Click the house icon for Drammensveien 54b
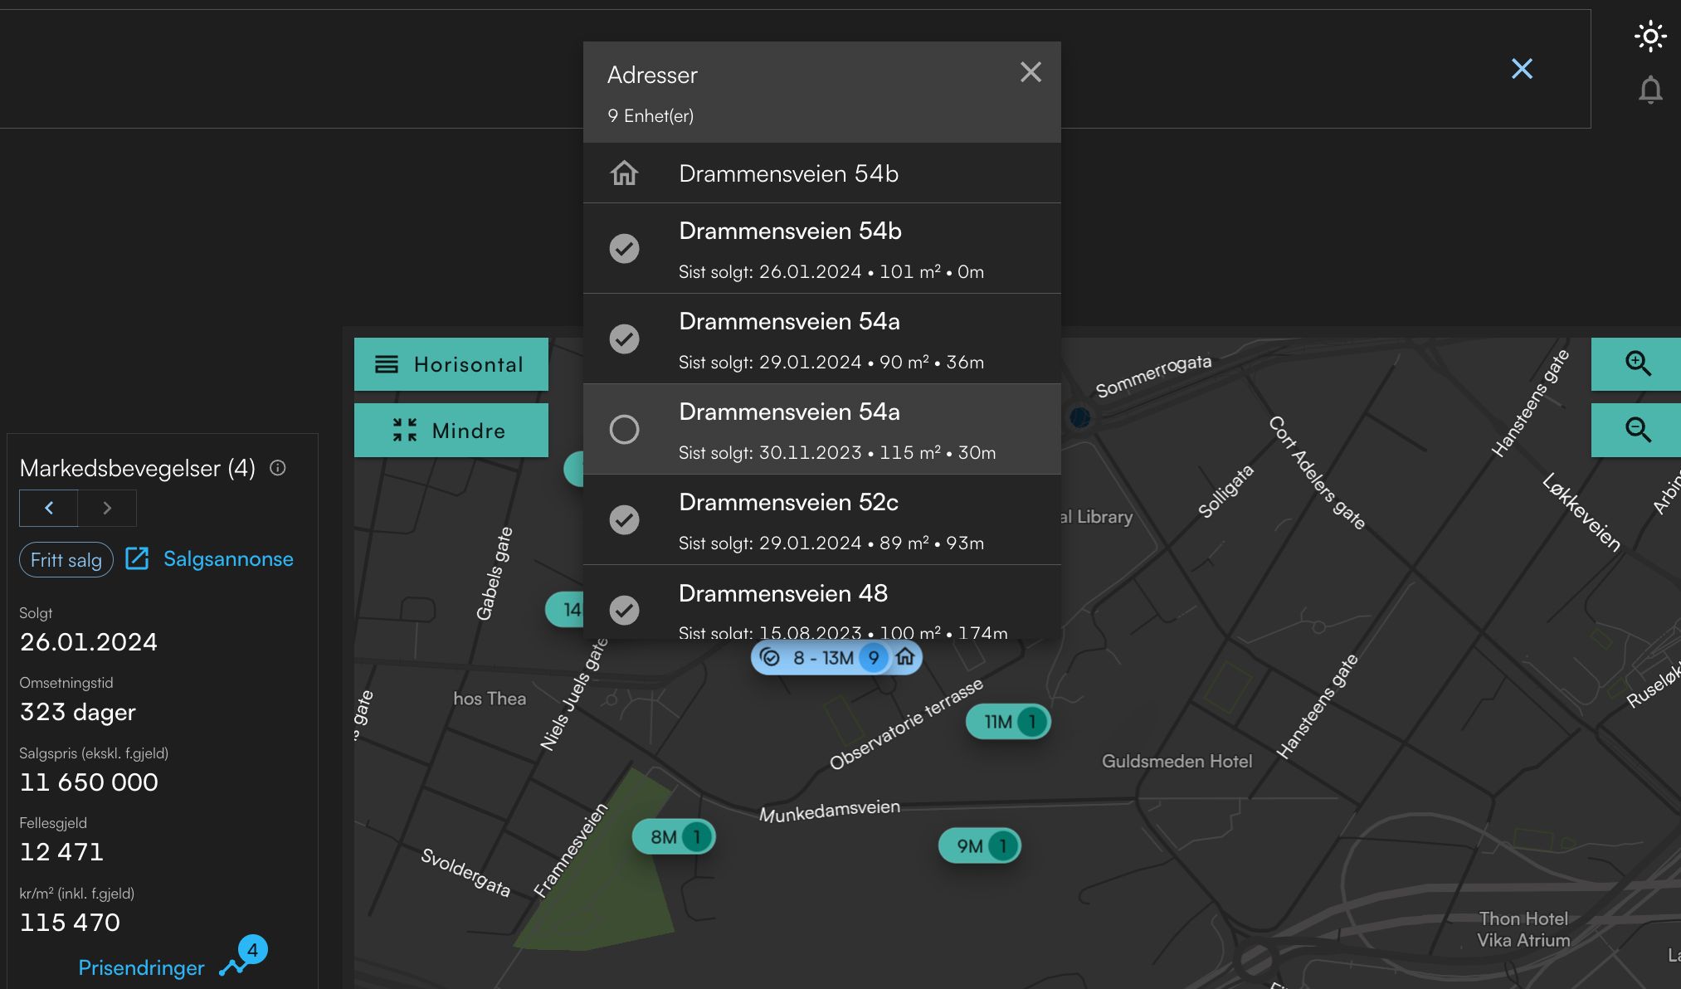 tap(624, 173)
